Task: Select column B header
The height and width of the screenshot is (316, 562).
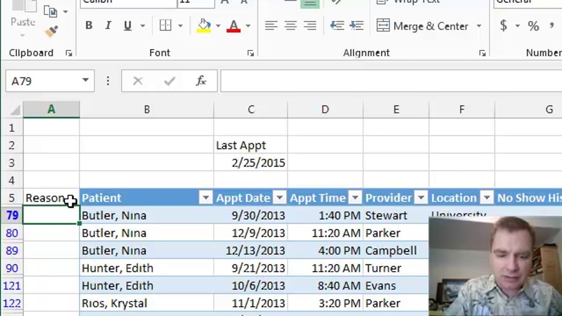Action: click(146, 109)
